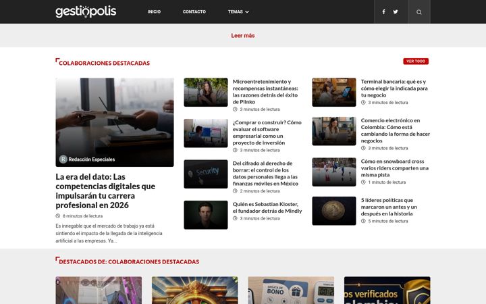Screen dimensions: 486x304
Task: Click the Leer más link
Action: tap(243, 36)
